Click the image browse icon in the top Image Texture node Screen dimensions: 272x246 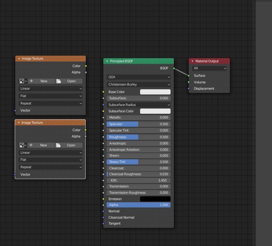(23, 81)
